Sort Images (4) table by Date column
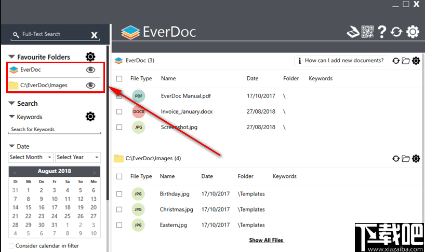This screenshot has height=252, width=425. click(207, 176)
